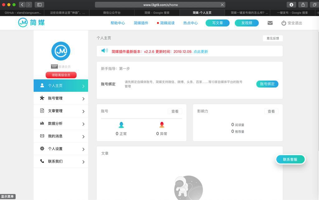
Task: Open 热点中心 in the top navigation
Action: click(190, 23)
